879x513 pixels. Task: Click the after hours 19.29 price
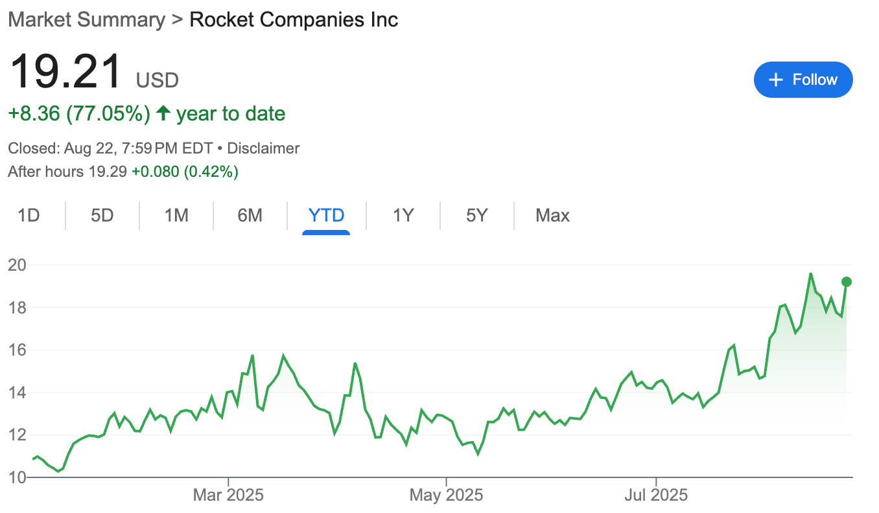point(108,172)
